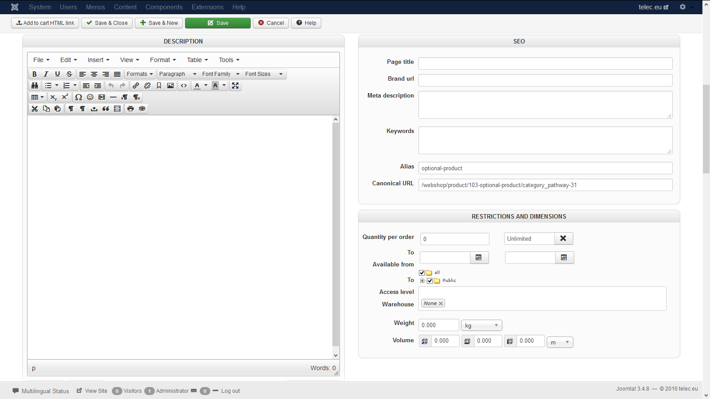Expand the numbered list style options arrow
This screenshot has width=710, height=399.
coord(75,86)
